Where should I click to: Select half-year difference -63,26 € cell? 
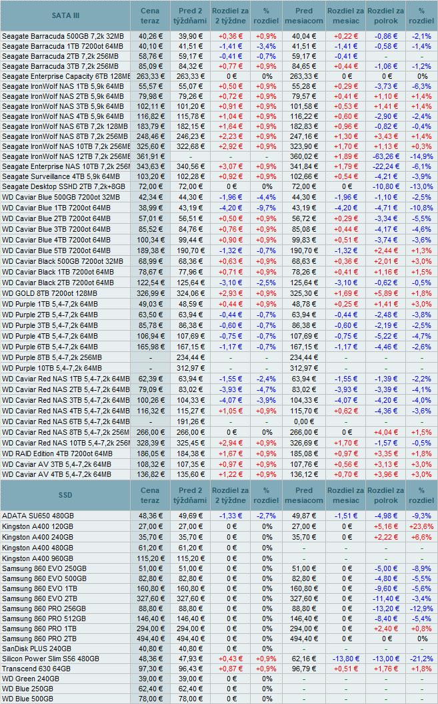tap(386, 156)
